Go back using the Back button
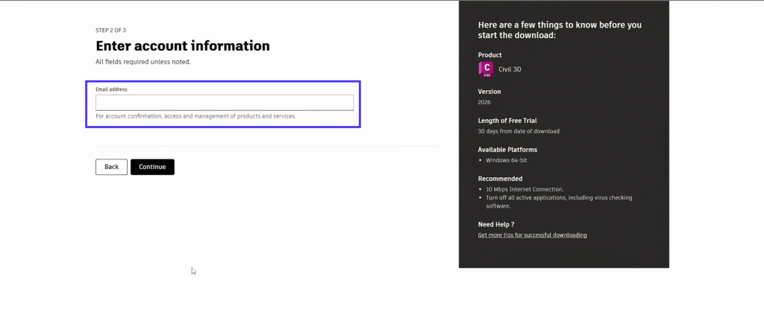 click(111, 167)
